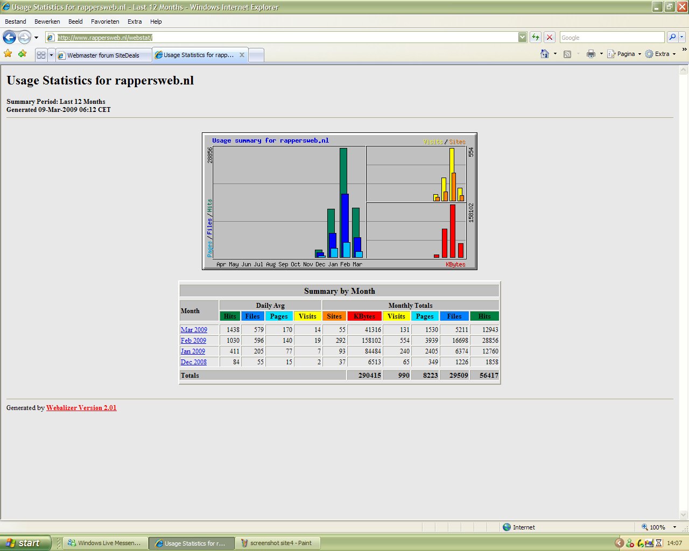
Task: Expand the Home button dropdown arrow
Action: pyautogui.click(x=555, y=54)
